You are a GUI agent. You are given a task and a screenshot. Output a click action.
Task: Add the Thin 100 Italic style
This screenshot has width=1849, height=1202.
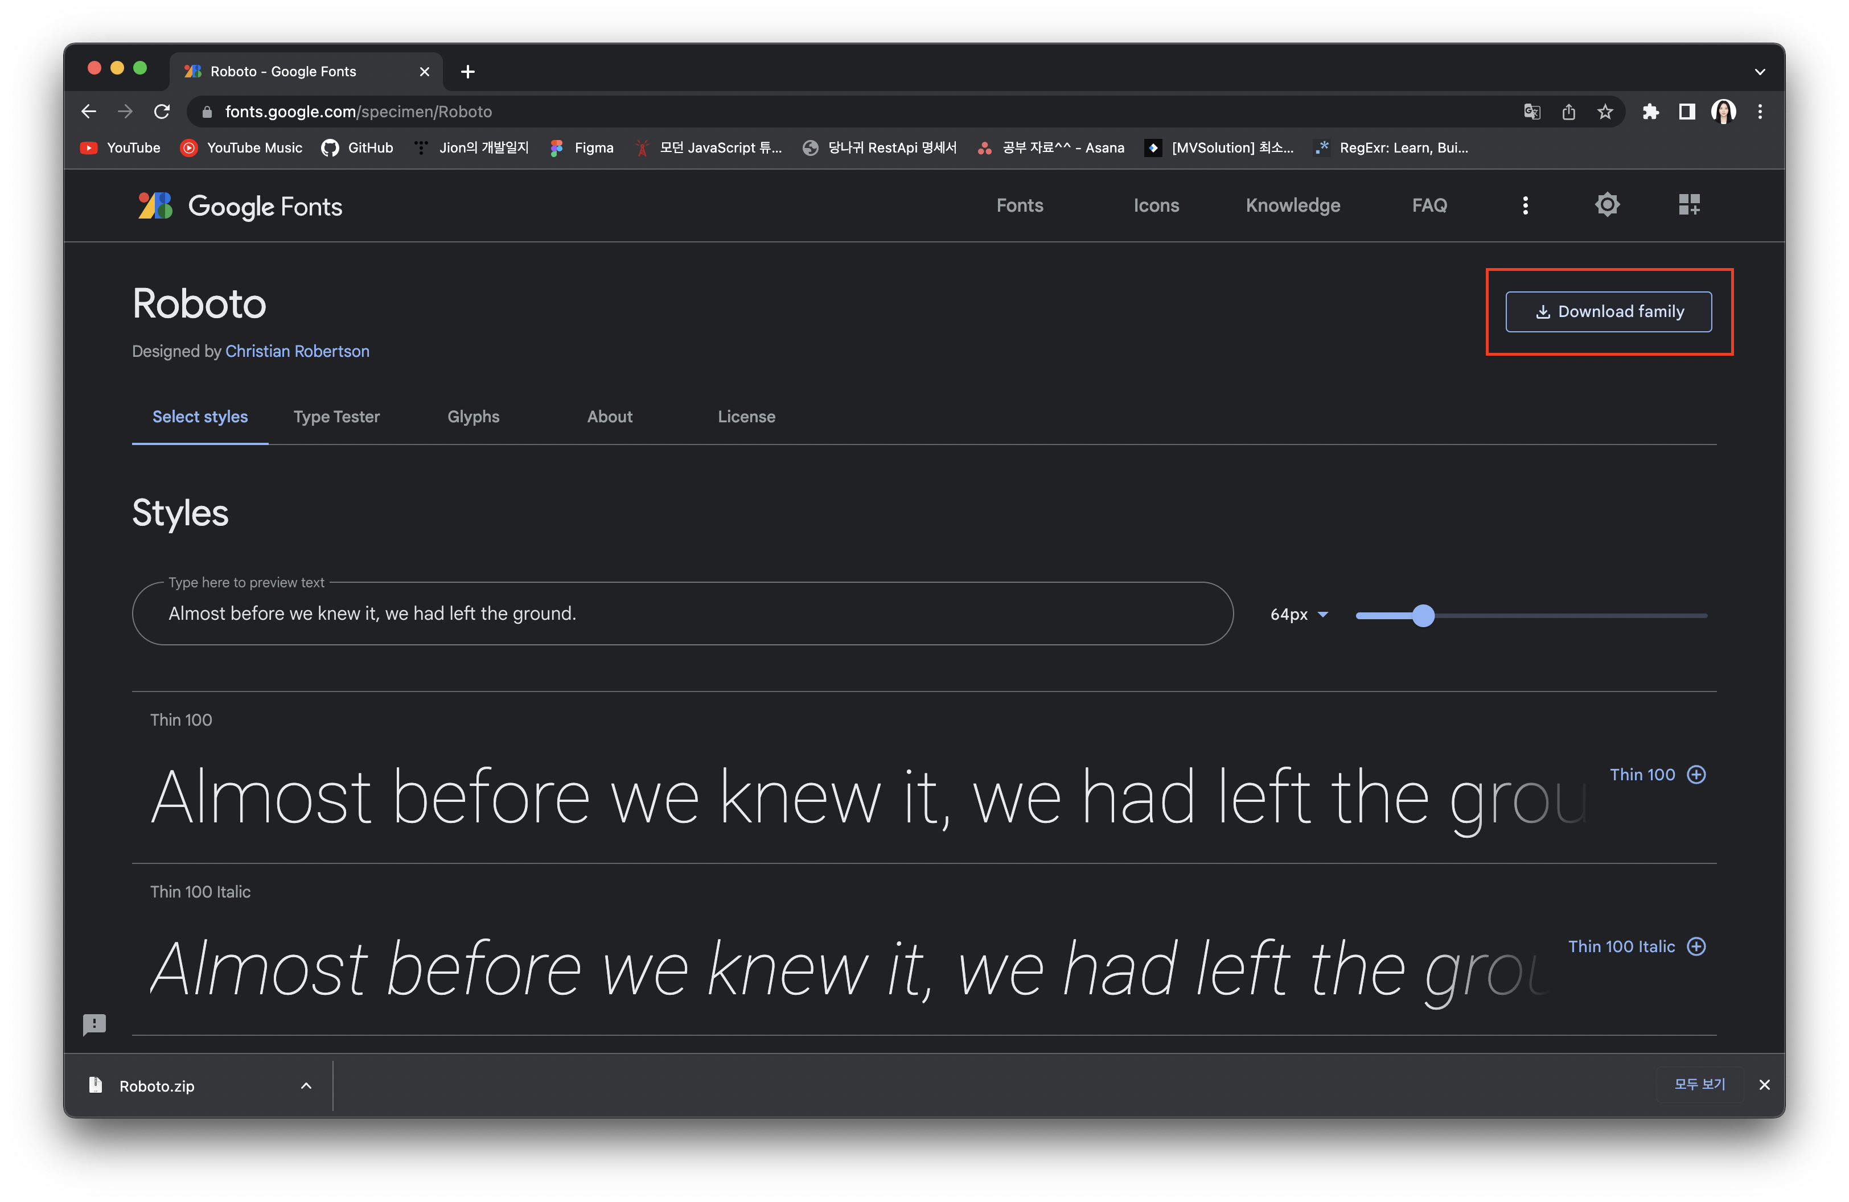click(x=1696, y=946)
